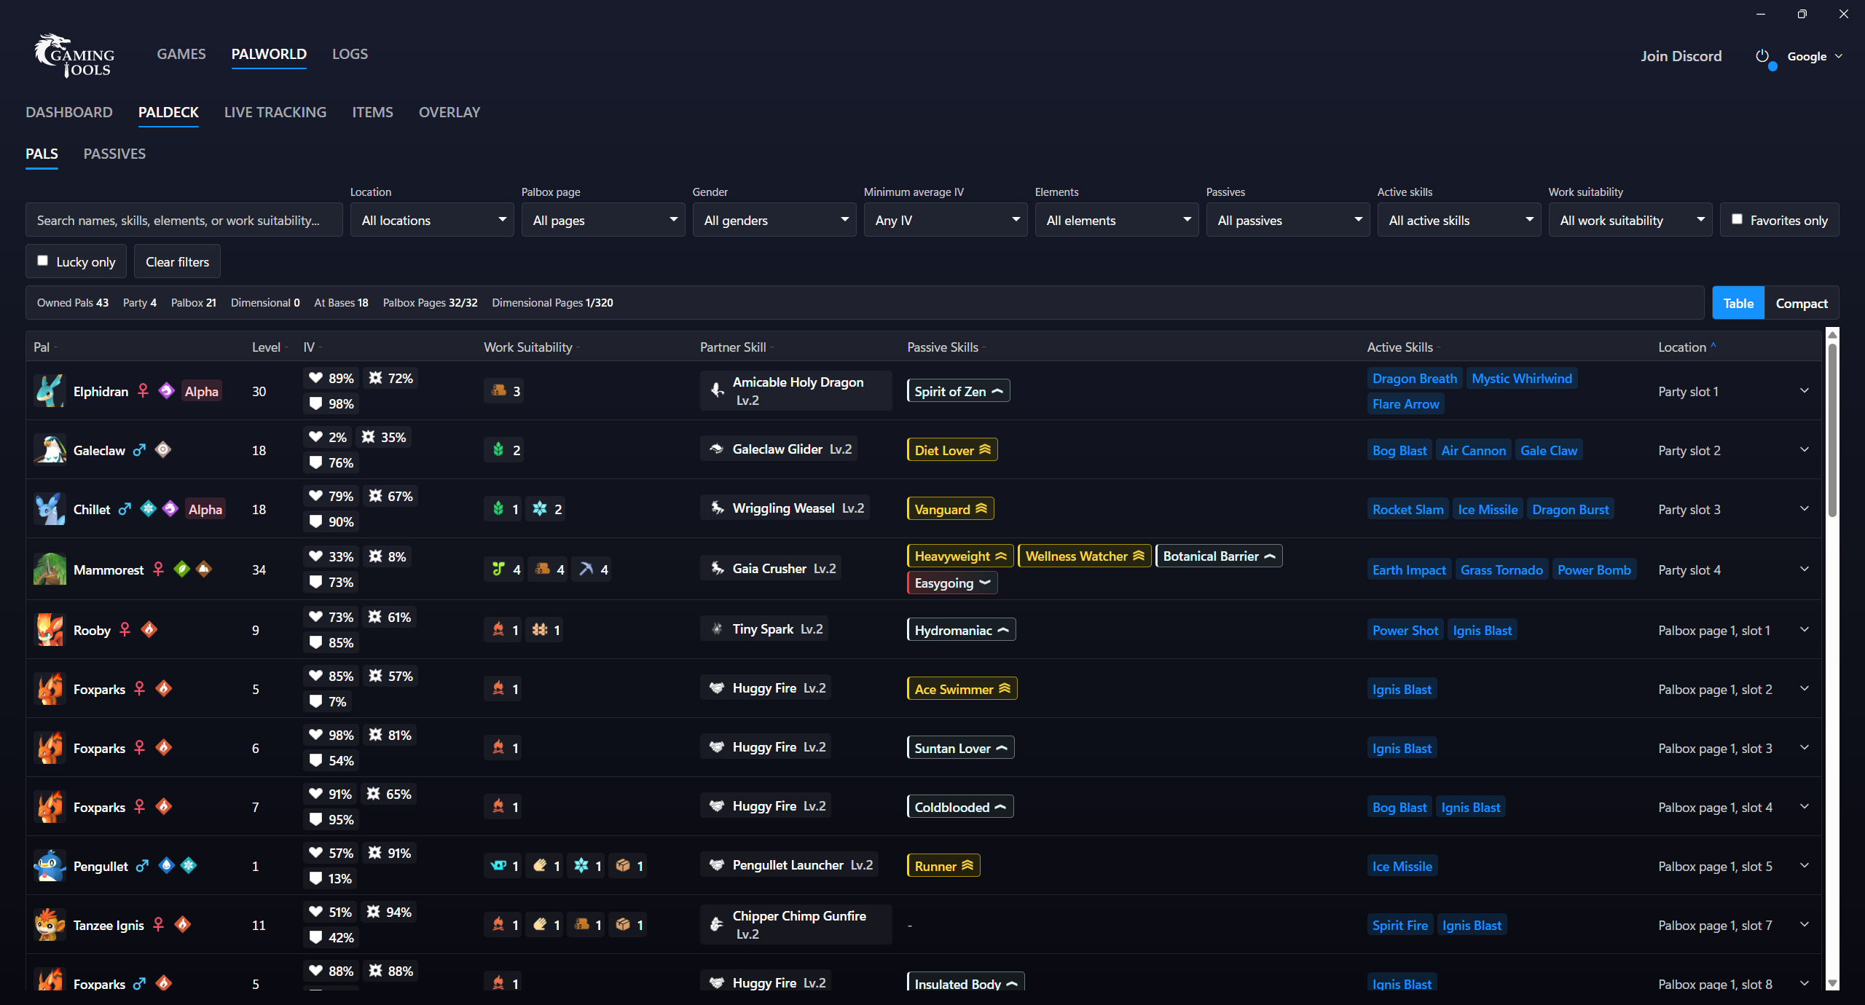The image size is (1865, 1005).
Task: Click the Galeclaw Glider partner skill icon
Action: point(718,449)
